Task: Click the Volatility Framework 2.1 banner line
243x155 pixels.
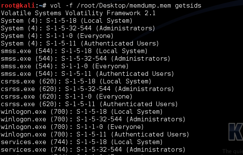Action: [x=78, y=13]
